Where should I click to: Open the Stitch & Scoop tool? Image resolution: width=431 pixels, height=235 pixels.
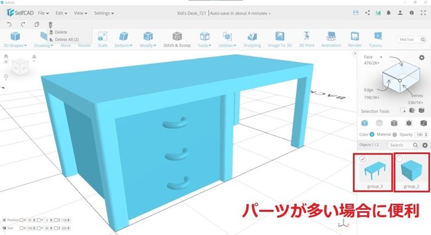[177, 40]
